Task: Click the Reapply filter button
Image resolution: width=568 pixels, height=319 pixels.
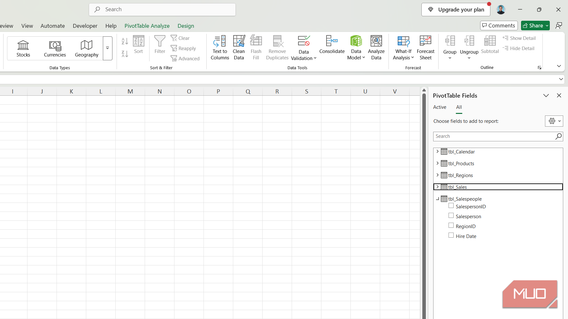Action: [x=183, y=48]
